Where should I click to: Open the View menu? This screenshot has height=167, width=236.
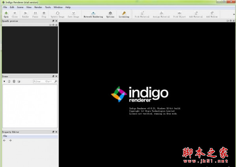29,7
